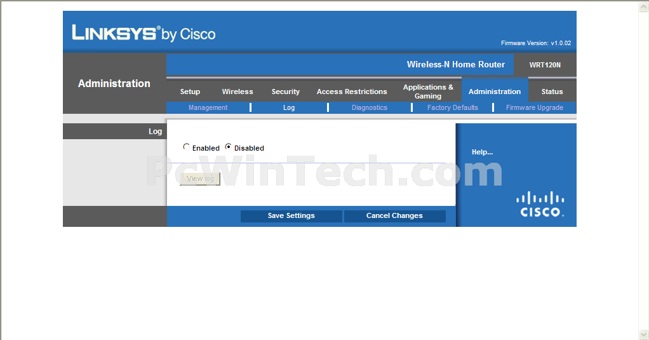Click the Firmware Version v1.0.02 text
Image resolution: width=649 pixels, height=340 pixels.
click(x=536, y=43)
